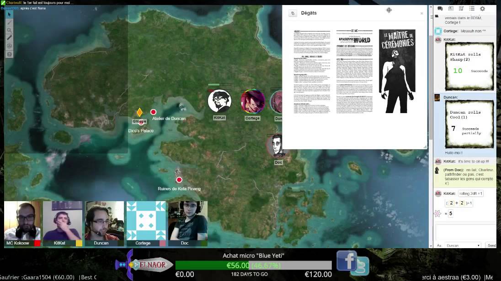Click KitKat's yellow color swatch
Screen dimensions: 501x281
[x=79, y=243]
